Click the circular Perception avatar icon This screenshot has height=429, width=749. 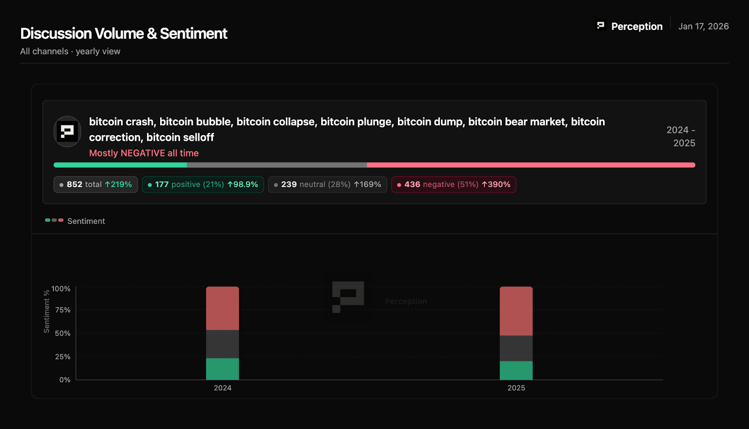[x=67, y=131]
